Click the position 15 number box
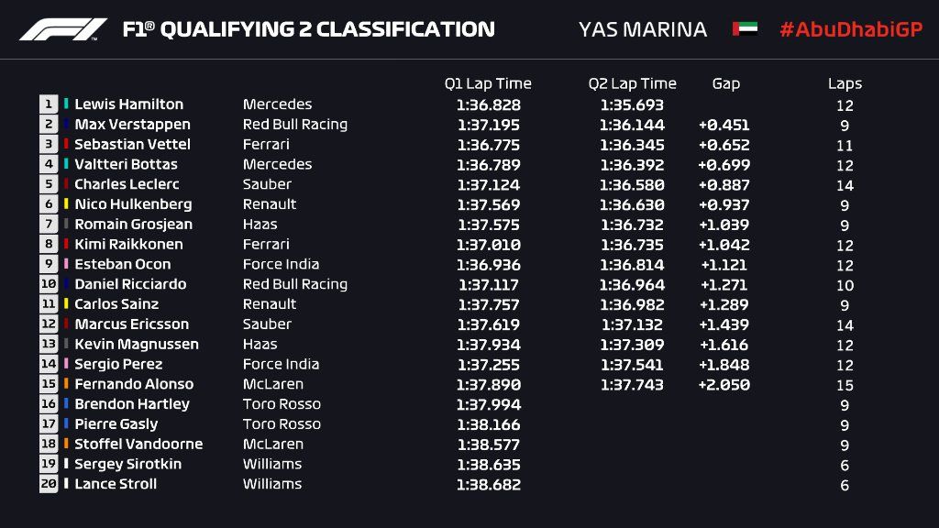This screenshot has height=528, width=939. coord(49,384)
